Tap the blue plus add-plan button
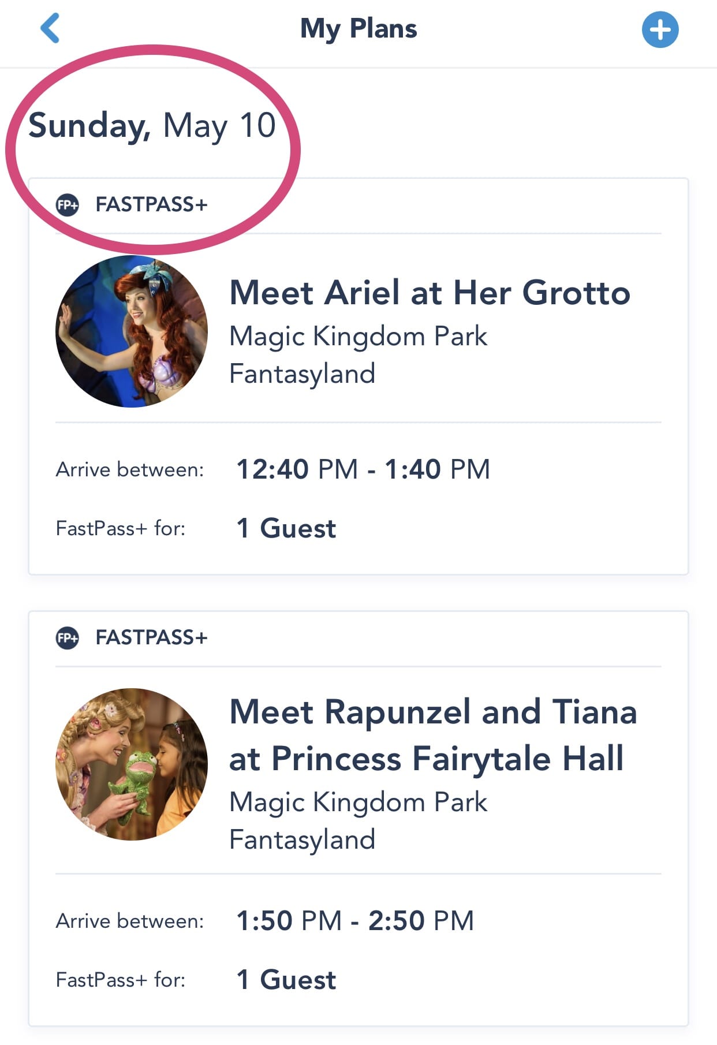The width and height of the screenshot is (717, 1045). click(660, 29)
